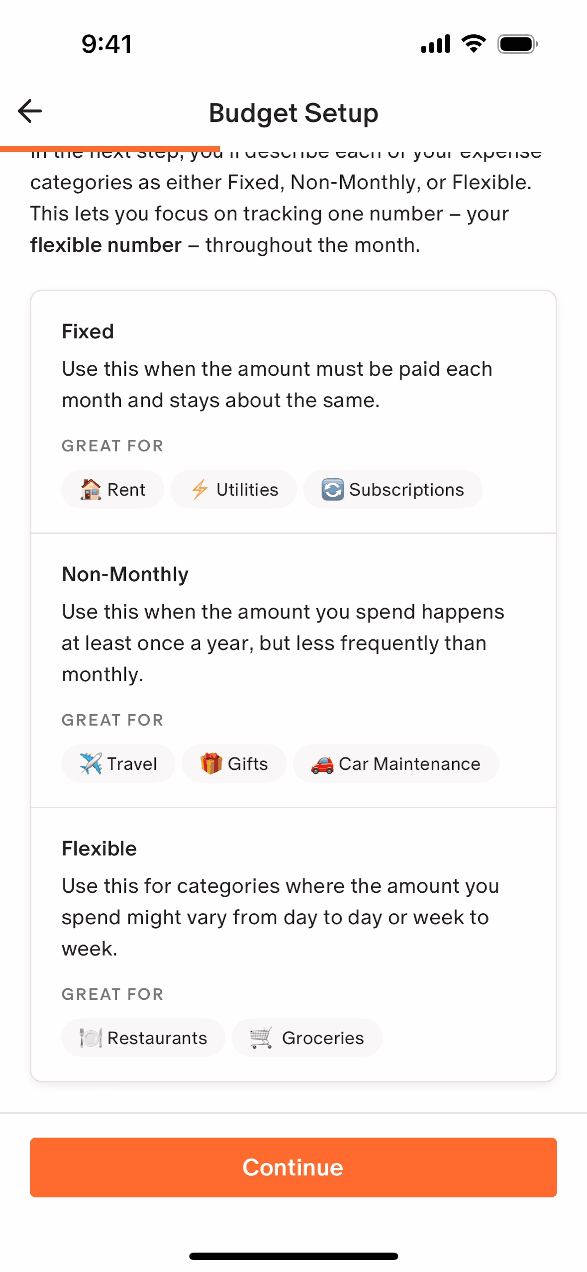Click the refresh arrows Subscriptions icon

332,490
